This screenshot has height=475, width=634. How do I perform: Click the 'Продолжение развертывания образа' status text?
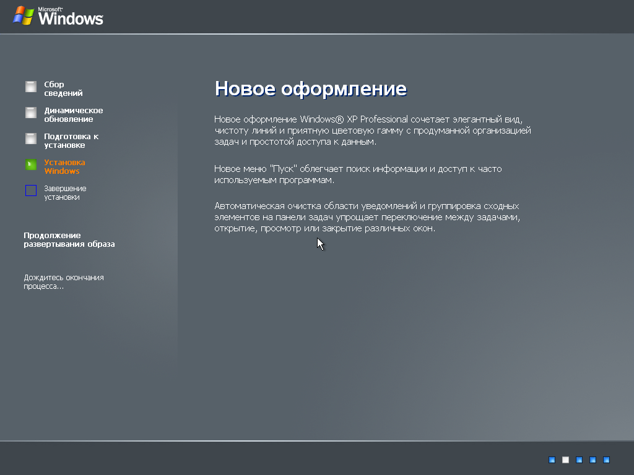[69, 239]
